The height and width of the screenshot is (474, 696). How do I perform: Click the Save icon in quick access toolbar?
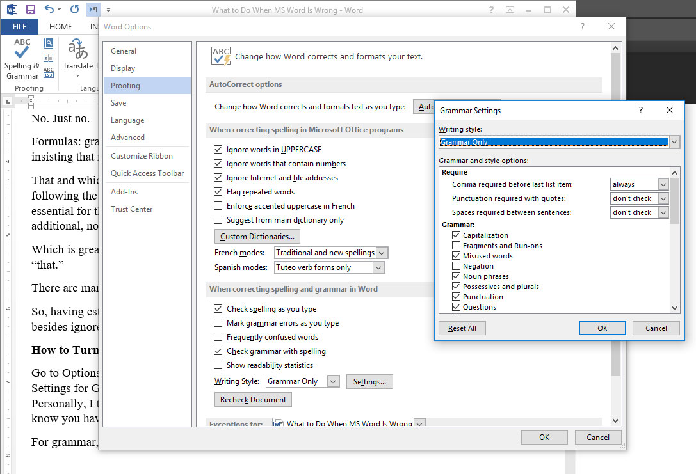(31, 10)
